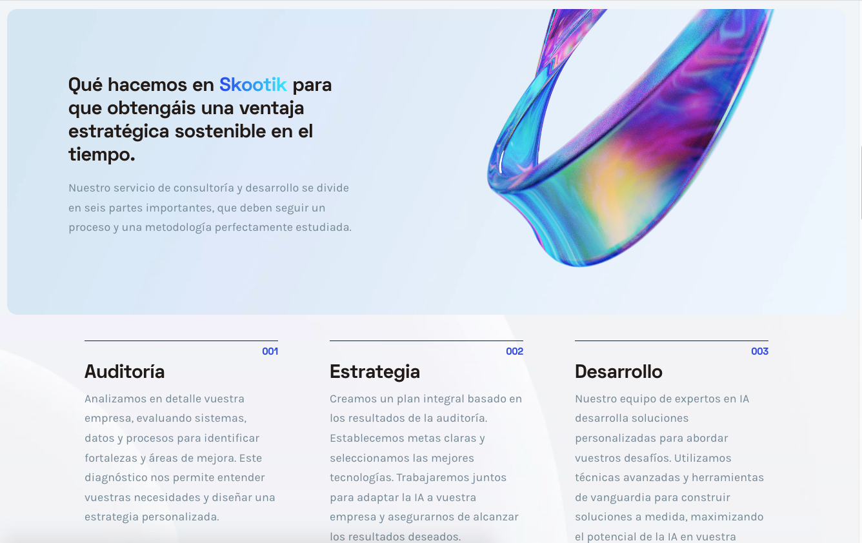Click the Desarrollo section title
The image size is (862, 543).
[619, 371]
